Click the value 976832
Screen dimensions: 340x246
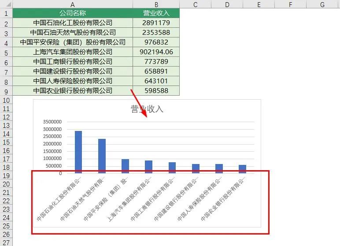point(156,42)
